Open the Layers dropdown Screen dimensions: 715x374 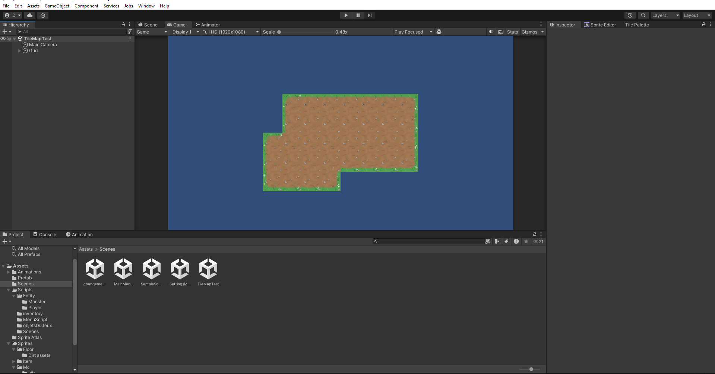[x=665, y=15]
